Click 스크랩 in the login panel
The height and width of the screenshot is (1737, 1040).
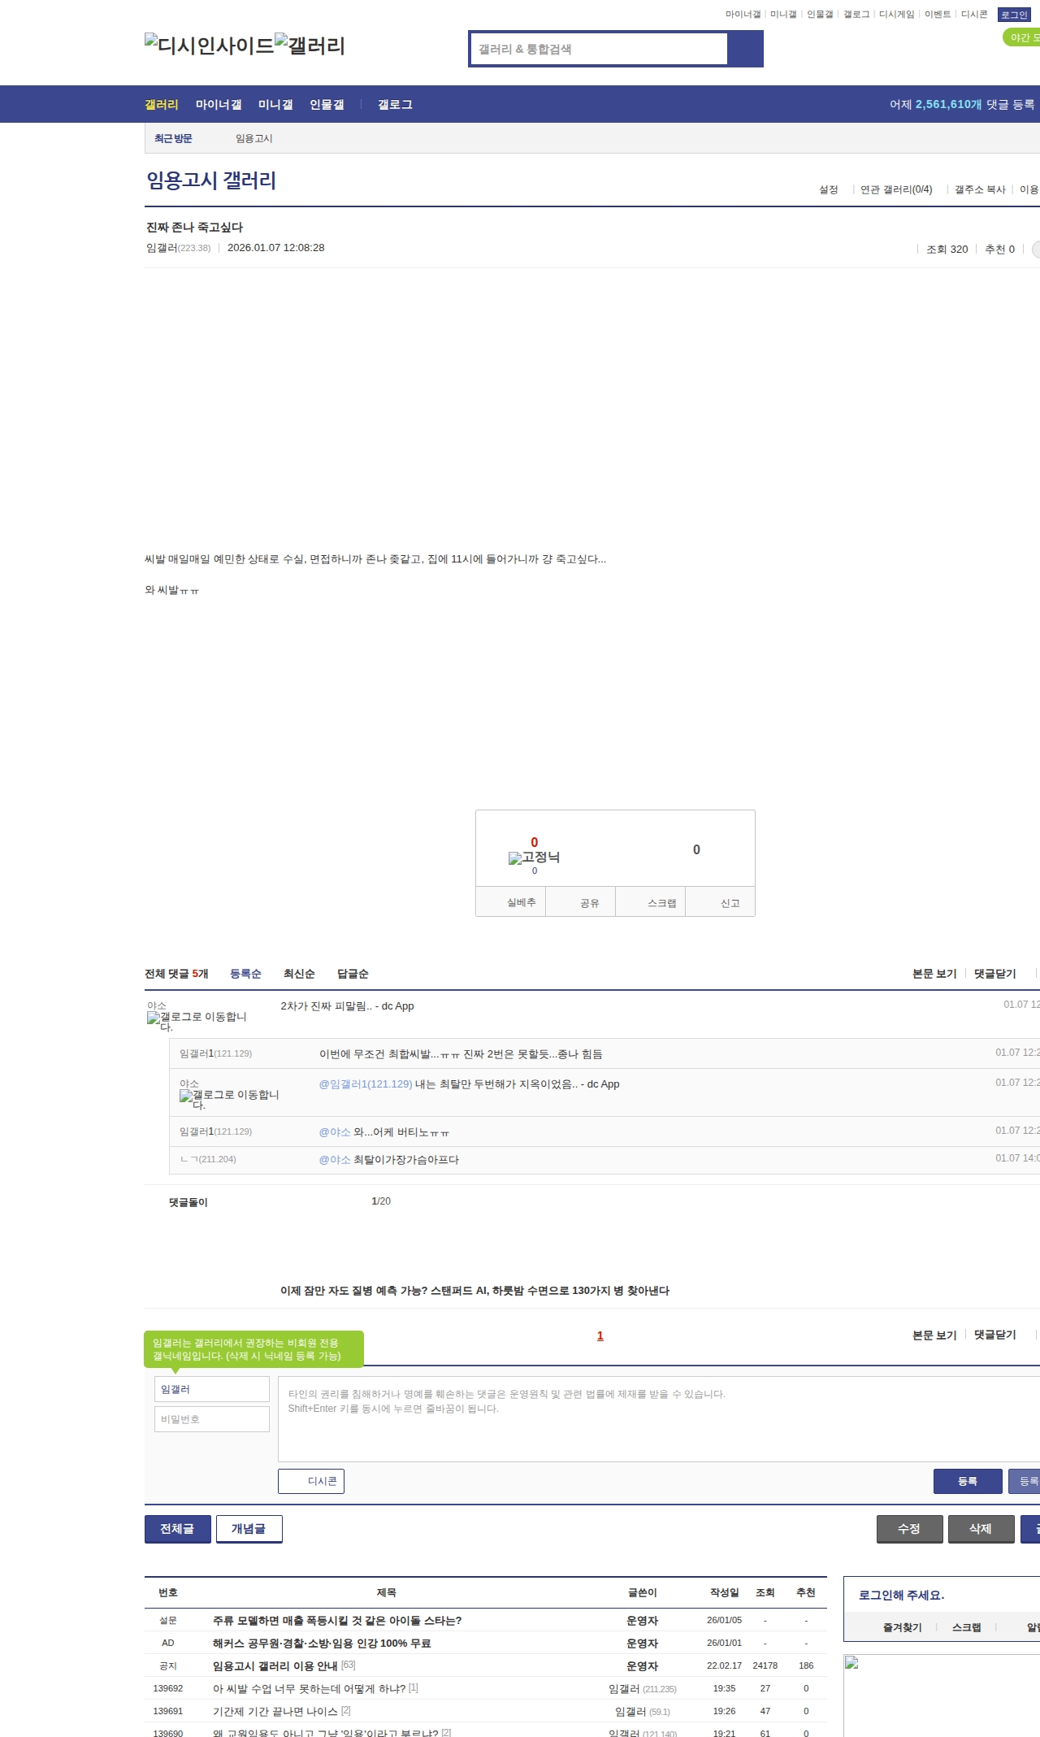pos(966,1627)
